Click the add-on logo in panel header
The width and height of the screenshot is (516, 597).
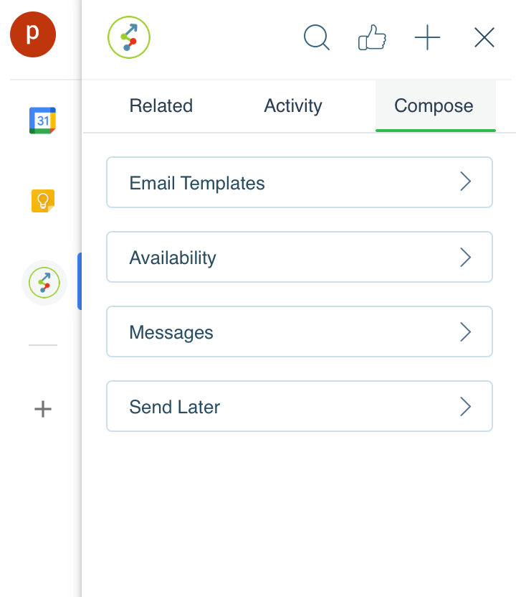tap(129, 37)
